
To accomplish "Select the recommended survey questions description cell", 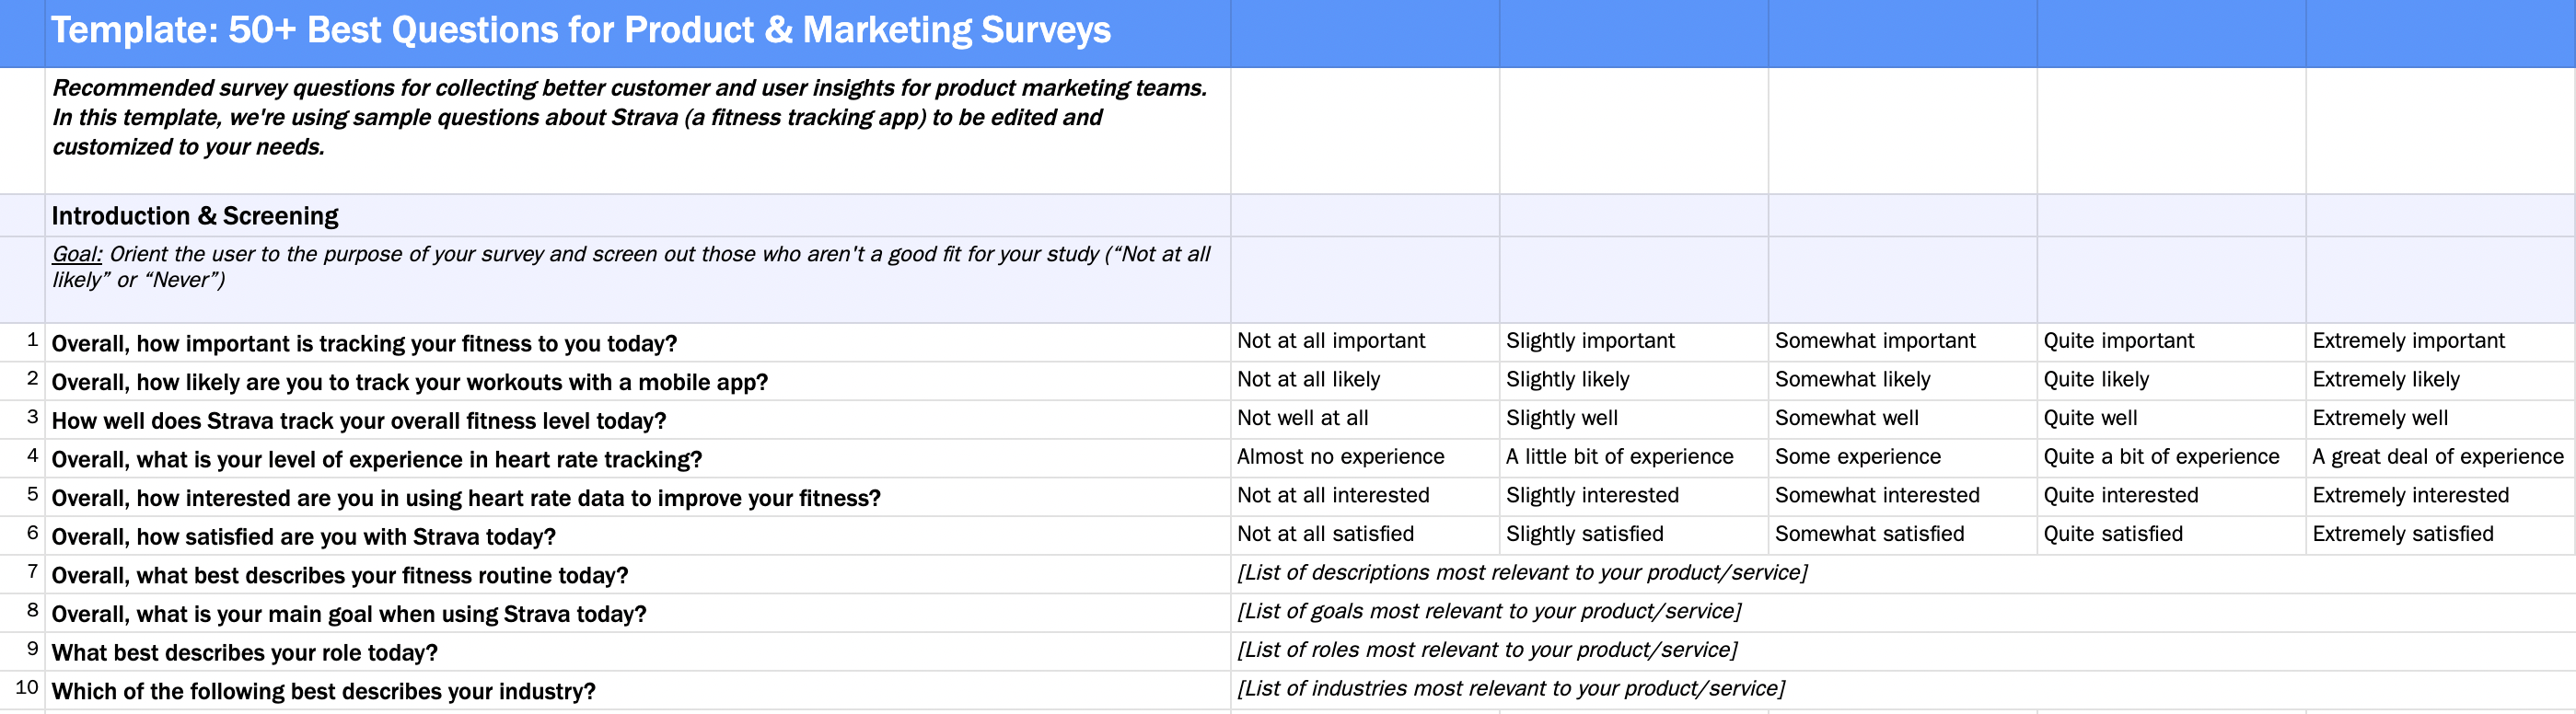I will (x=630, y=118).
